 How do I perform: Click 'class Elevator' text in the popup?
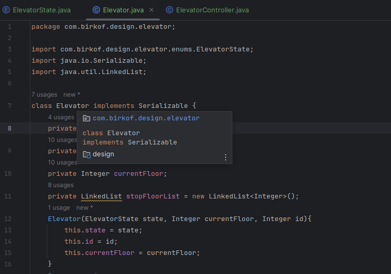tap(111, 133)
